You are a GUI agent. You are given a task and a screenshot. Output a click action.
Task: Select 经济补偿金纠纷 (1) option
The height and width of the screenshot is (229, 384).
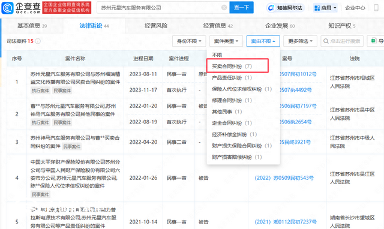(234, 134)
